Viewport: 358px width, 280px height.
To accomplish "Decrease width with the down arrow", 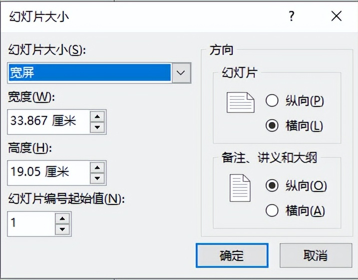I will pos(97,127).
